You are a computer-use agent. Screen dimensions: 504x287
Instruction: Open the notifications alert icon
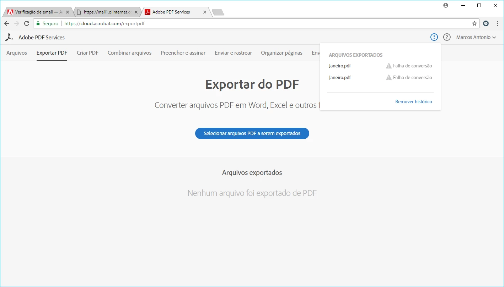[x=434, y=37]
